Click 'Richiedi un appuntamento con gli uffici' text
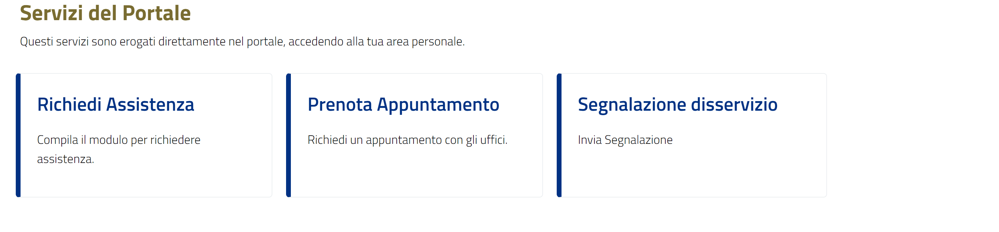The image size is (999, 232). (x=407, y=140)
